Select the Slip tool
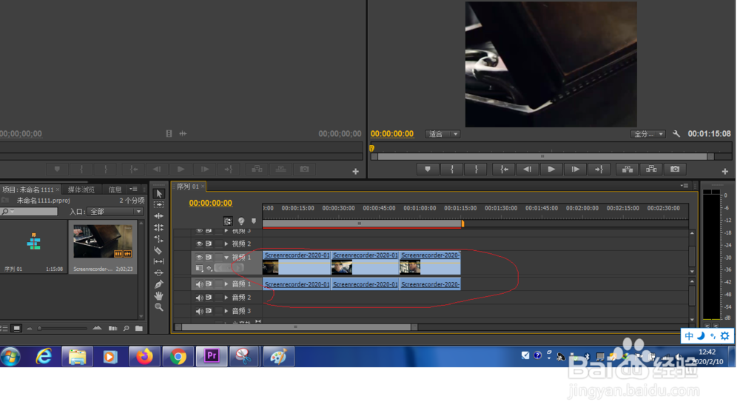Viewport: 740px width, 416px height. 159,261
